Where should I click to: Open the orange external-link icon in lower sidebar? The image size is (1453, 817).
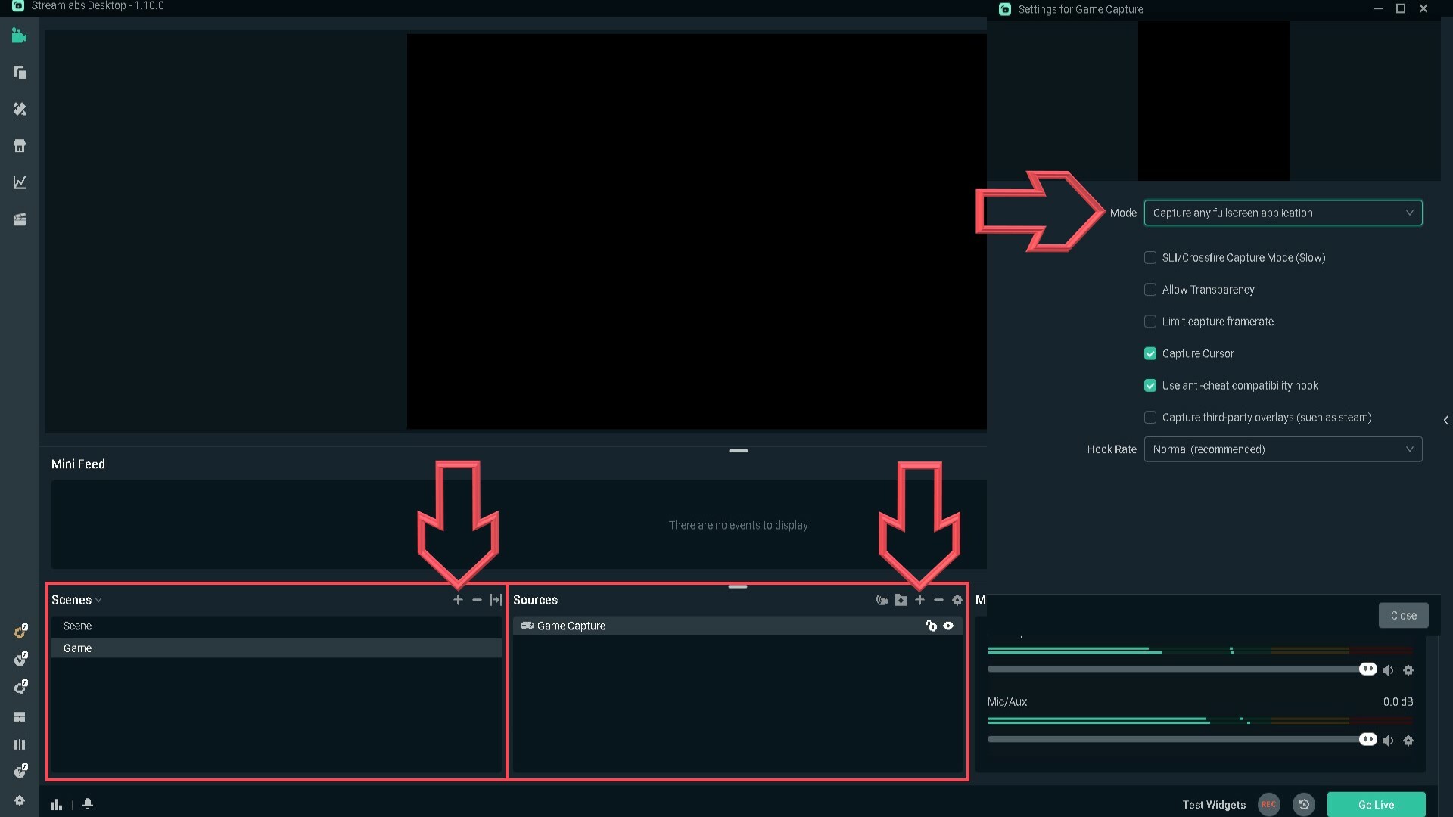(x=21, y=632)
